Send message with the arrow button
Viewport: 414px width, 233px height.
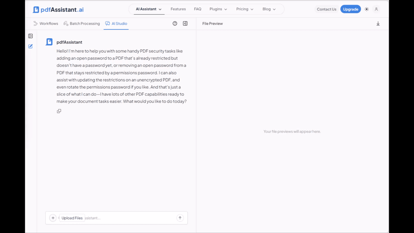coord(180,218)
